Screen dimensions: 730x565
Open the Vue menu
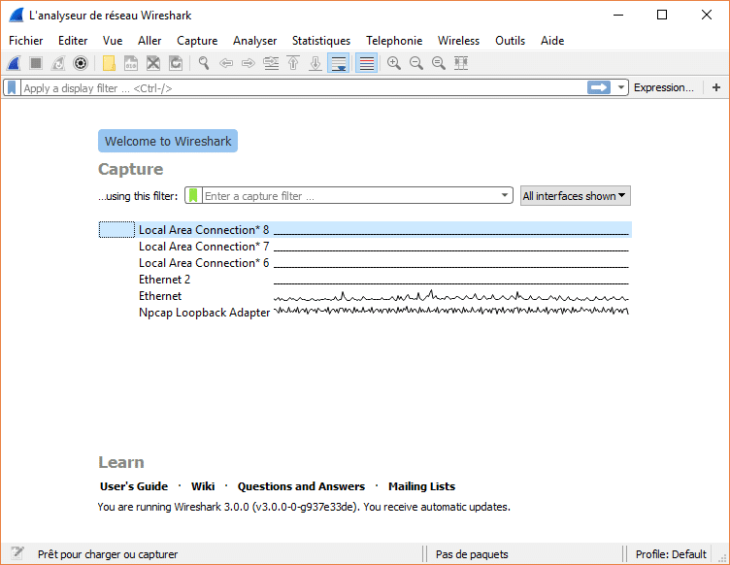(x=113, y=41)
